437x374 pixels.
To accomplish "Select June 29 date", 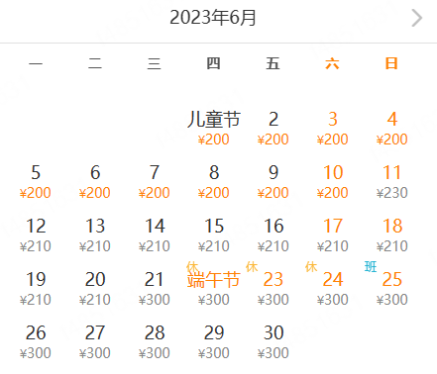I will 214,341.
